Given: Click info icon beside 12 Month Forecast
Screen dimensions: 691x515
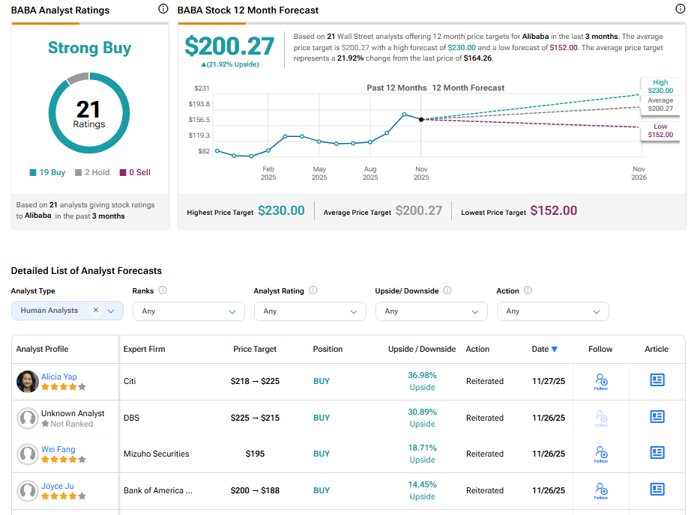Looking at the screenshot, I should tap(680, 10).
